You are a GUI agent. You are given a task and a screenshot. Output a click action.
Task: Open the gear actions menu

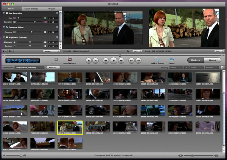pyautogui.click(x=10, y=51)
